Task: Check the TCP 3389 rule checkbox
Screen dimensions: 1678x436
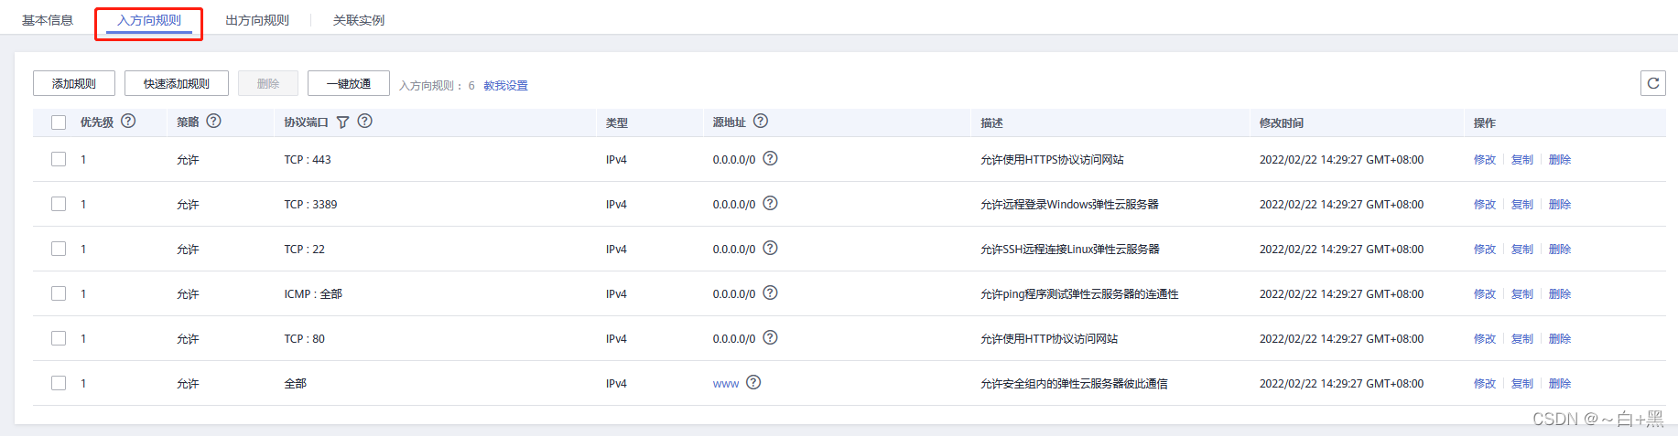Action: pos(59,204)
